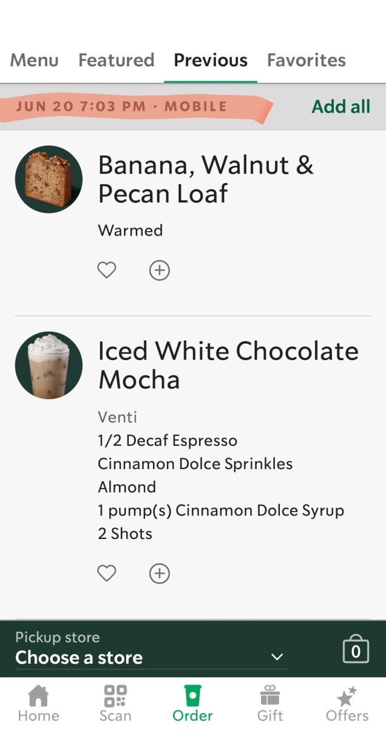Tap the Choose a store pickup selector
Screen dimensions: 386x730
coord(151,649)
